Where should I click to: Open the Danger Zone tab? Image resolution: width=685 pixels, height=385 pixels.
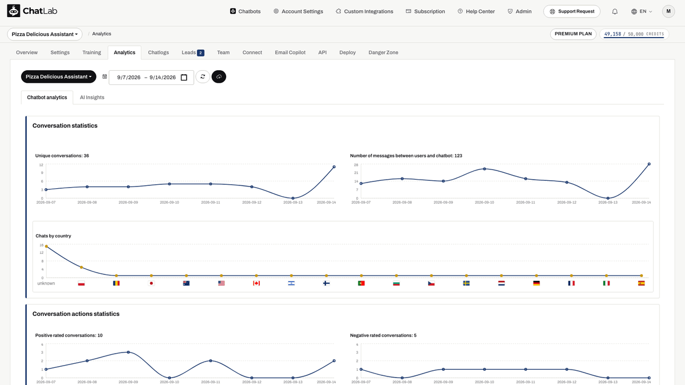(x=384, y=52)
